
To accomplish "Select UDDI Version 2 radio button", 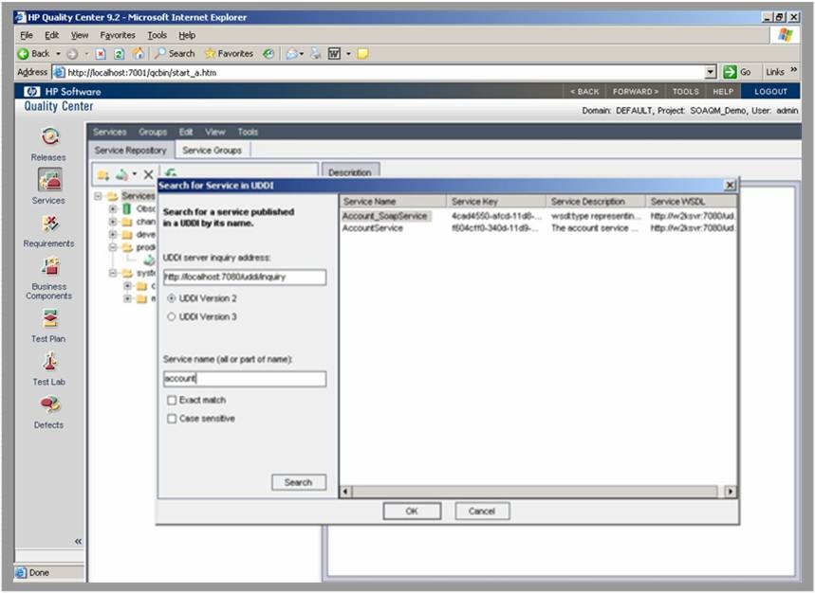I will pyautogui.click(x=172, y=298).
